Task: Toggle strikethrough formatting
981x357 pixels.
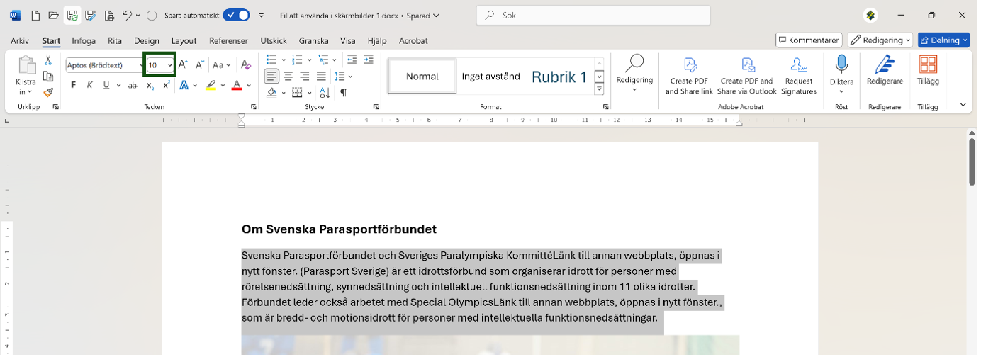Action: point(132,85)
